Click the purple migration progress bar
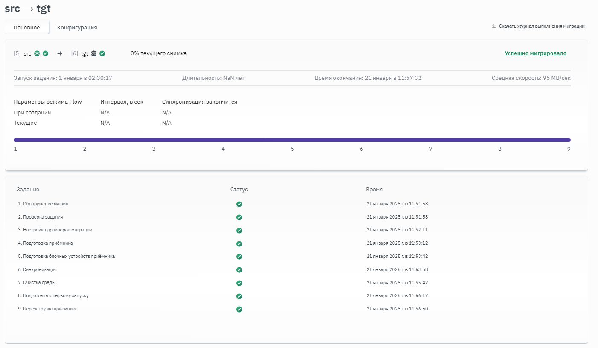The height and width of the screenshot is (348, 598). point(292,140)
